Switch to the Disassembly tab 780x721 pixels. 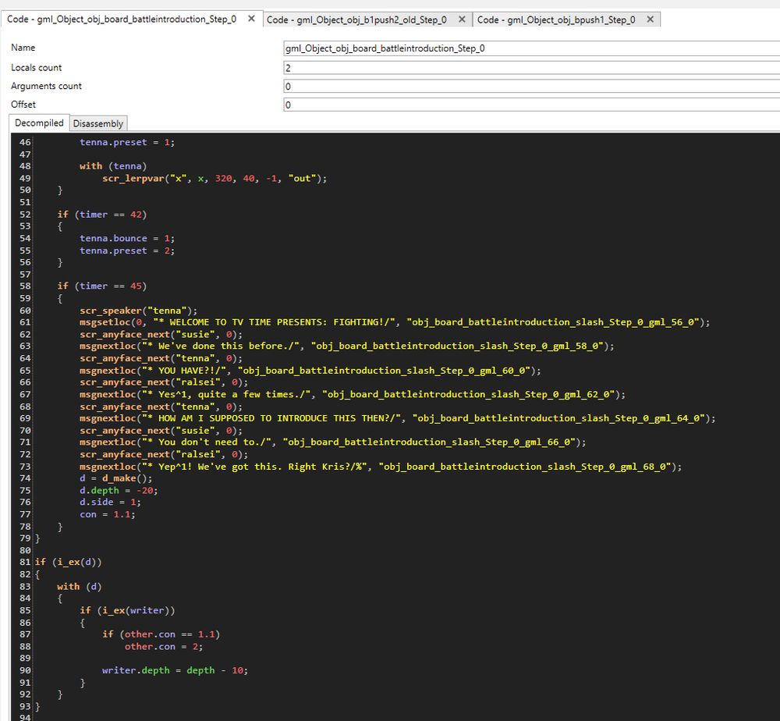pyautogui.click(x=98, y=123)
